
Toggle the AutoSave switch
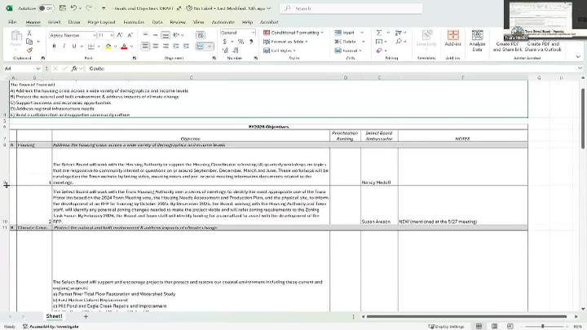46,8
